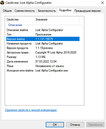Click the Copyright Lost Alpha 2018-2020 value
Image resolution: width=106 pixels, height=129 pixels.
(x=56, y=52)
